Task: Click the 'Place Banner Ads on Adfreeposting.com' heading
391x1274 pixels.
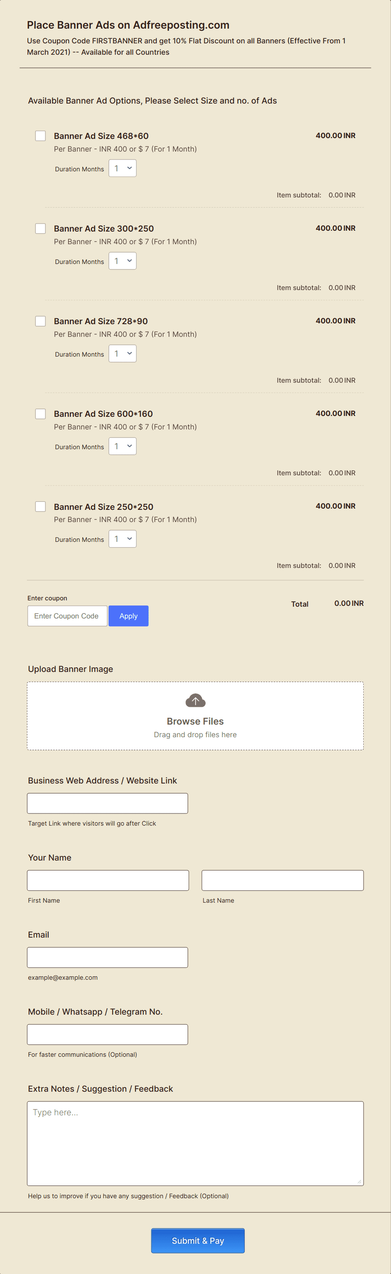Action: click(128, 25)
